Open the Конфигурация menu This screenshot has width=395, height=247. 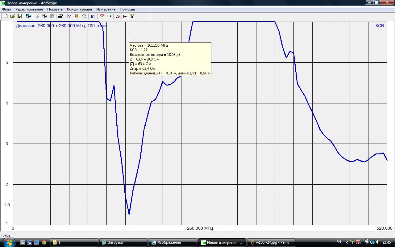[79, 9]
